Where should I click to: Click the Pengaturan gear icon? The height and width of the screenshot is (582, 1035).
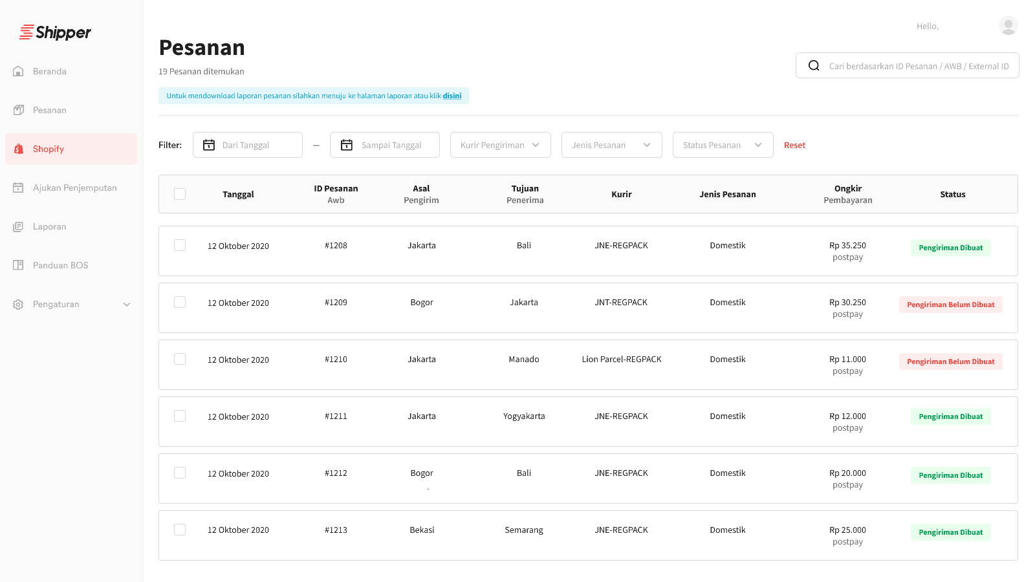point(18,304)
